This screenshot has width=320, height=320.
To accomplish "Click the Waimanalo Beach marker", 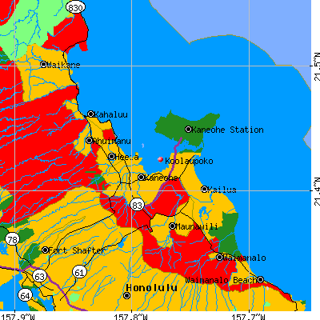I will (x=260, y=279).
